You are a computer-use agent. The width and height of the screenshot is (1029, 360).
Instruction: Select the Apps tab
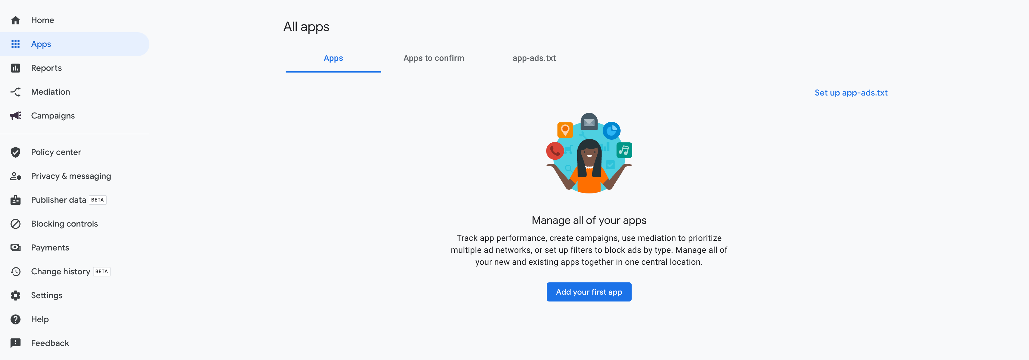[x=333, y=58]
